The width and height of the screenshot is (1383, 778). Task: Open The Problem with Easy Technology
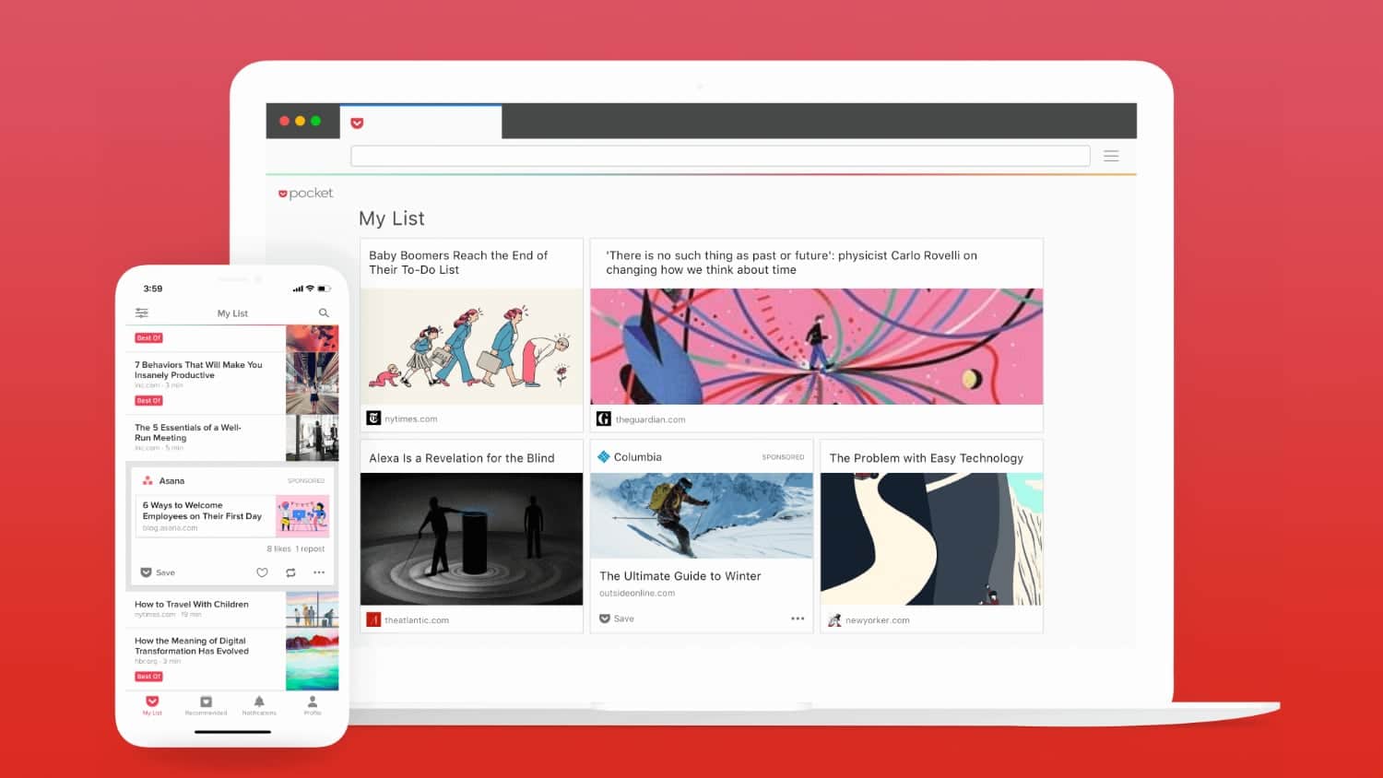[927, 458]
